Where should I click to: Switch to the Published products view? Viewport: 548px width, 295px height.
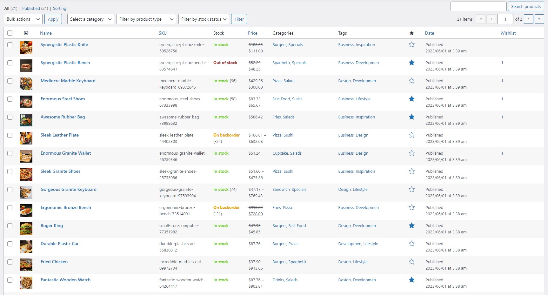pyautogui.click(x=31, y=9)
